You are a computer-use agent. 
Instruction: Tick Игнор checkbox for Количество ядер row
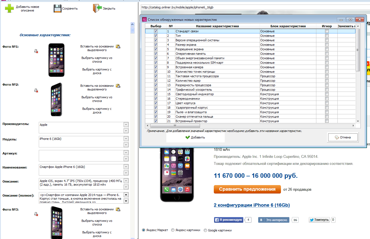click(327, 81)
